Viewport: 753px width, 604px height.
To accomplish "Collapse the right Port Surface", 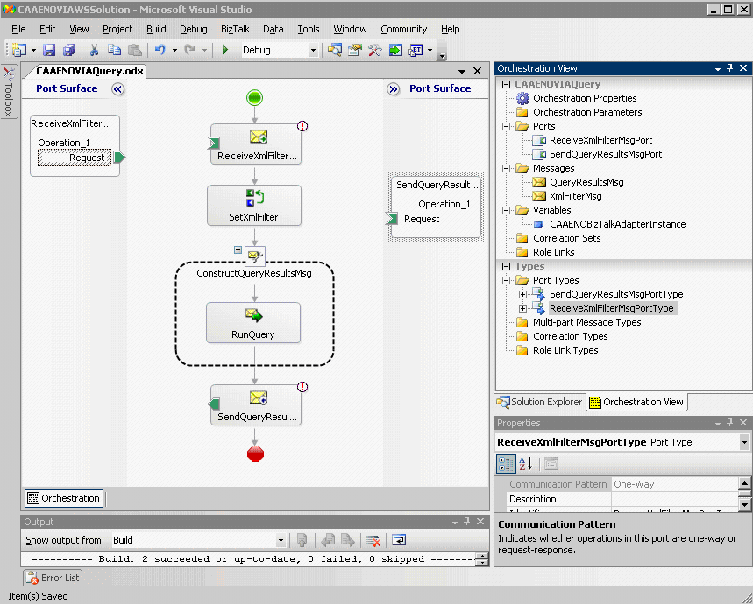I will pyautogui.click(x=394, y=89).
